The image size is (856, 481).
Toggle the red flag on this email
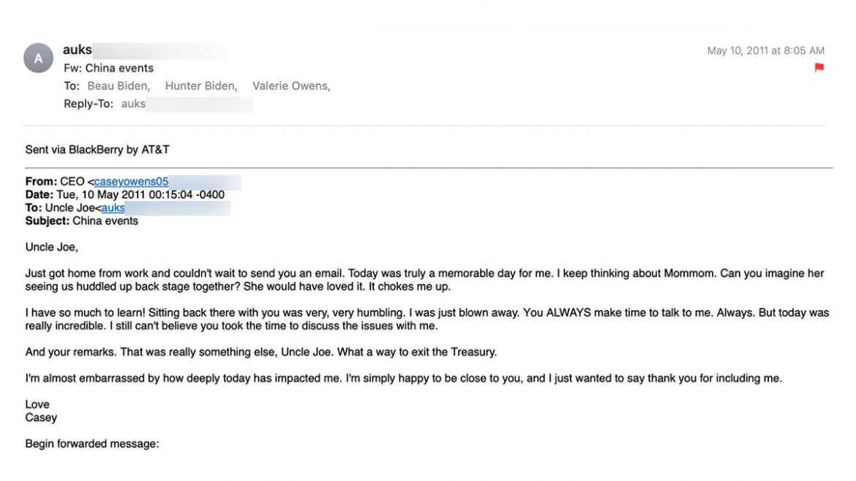coord(819,68)
